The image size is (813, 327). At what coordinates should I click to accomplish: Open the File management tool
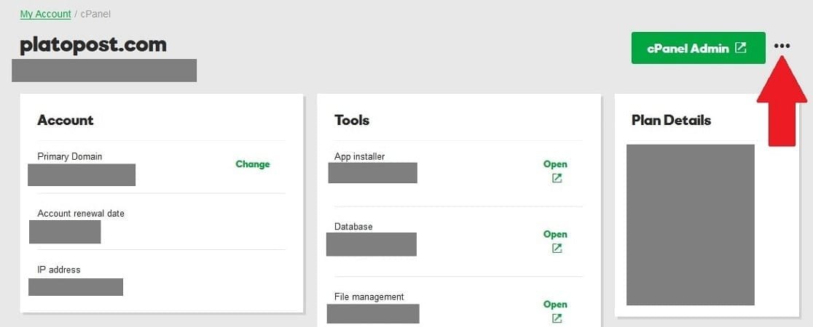coord(555,304)
